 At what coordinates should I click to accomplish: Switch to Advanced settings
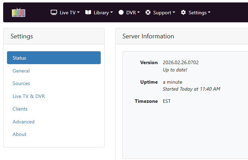click(x=23, y=122)
